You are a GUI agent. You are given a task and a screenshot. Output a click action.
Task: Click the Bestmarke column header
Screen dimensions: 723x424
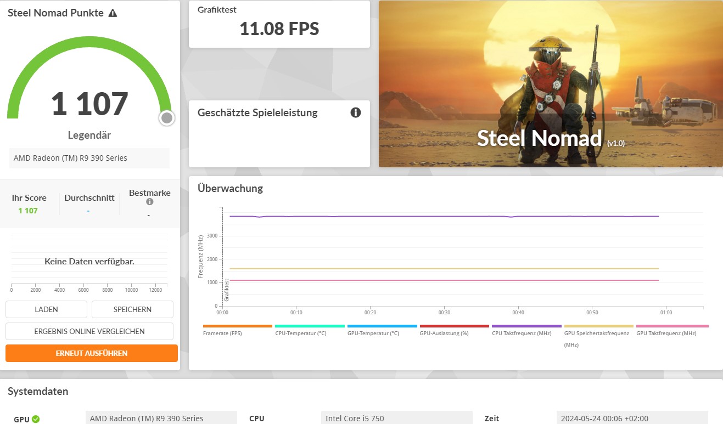click(x=150, y=193)
